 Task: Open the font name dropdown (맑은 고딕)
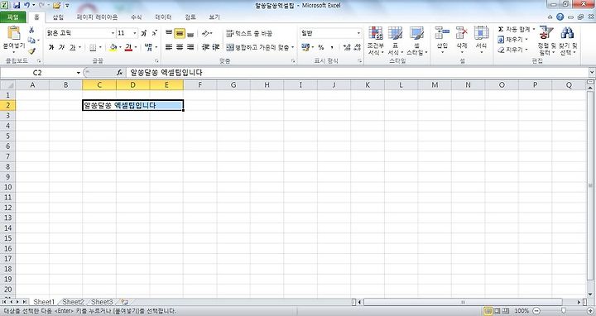coord(113,33)
